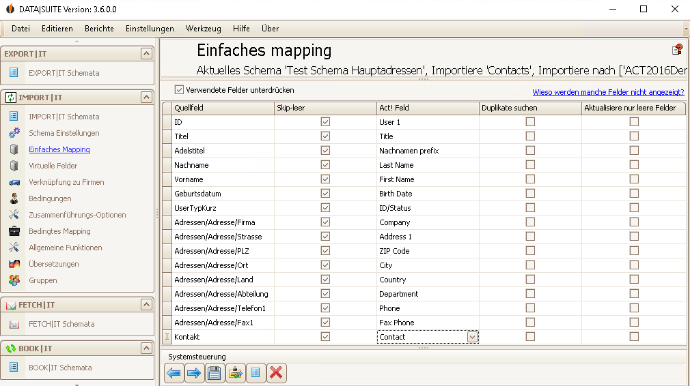Open the Contact dropdown in Kontakt row

click(472, 337)
